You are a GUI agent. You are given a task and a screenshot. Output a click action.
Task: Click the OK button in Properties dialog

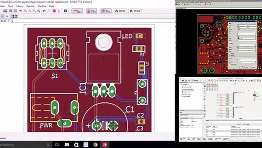coord(239,67)
